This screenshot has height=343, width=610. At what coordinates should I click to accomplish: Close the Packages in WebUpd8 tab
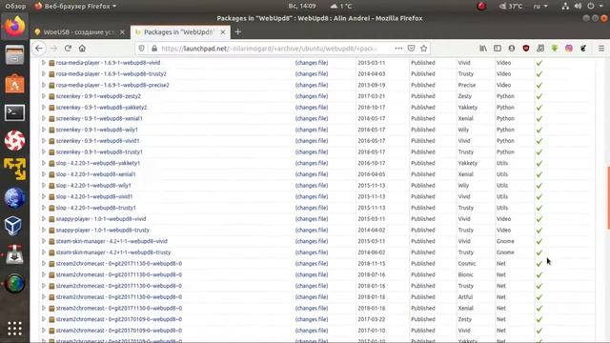point(222,31)
